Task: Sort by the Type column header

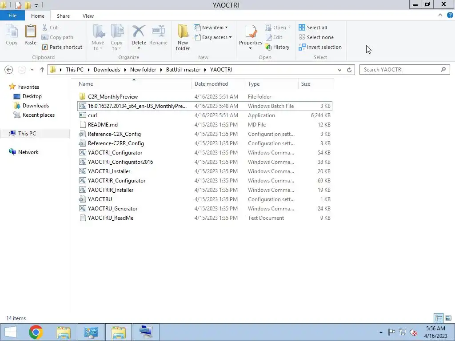Action: (271, 84)
